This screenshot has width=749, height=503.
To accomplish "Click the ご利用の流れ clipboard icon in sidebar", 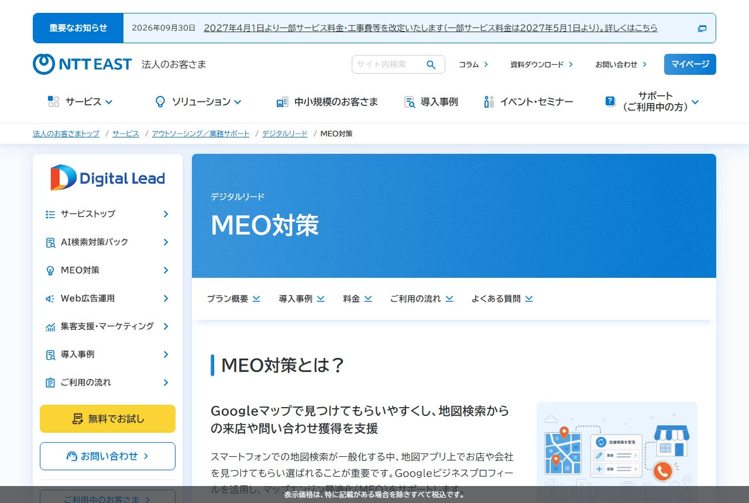I will pos(50,383).
